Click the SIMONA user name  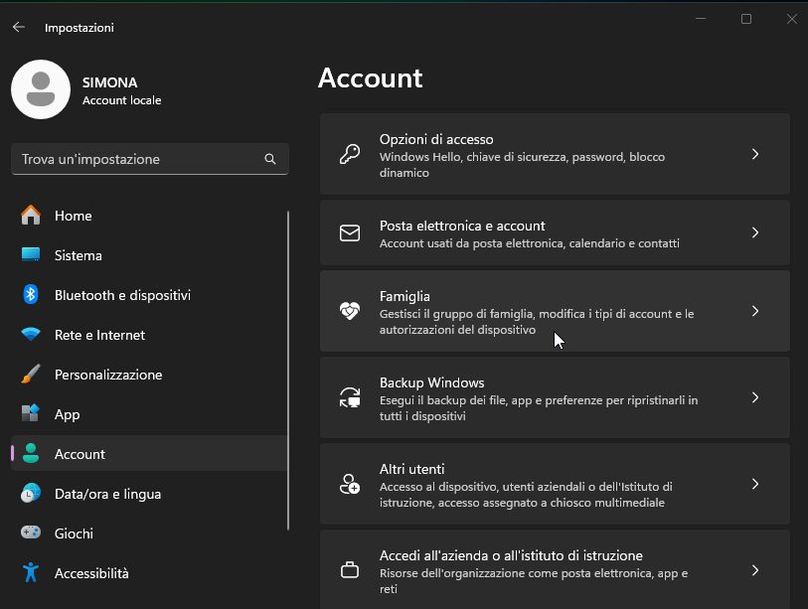tap(109, 82)
